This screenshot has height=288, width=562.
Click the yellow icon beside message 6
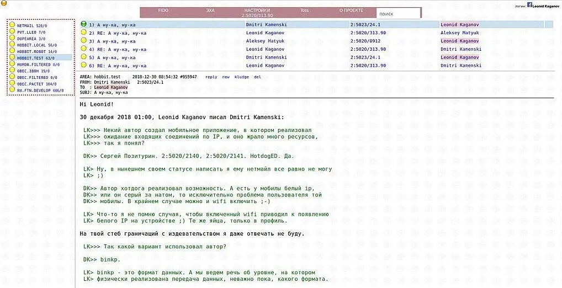83,66
